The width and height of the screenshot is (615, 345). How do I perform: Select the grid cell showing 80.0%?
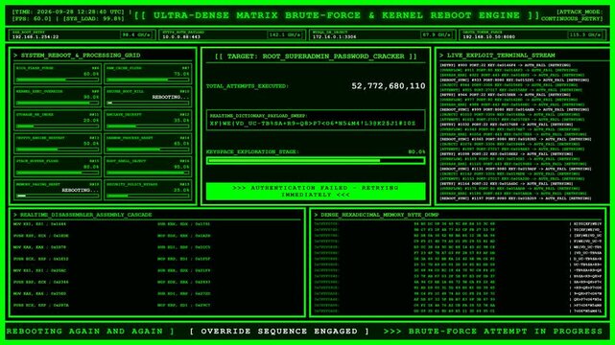58,167
